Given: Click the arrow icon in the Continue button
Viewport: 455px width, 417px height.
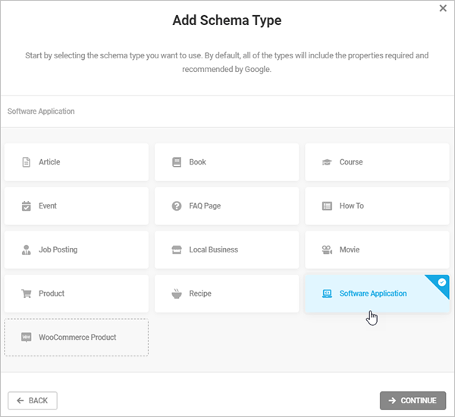Looking at the screenshot, I should [392, 401].
